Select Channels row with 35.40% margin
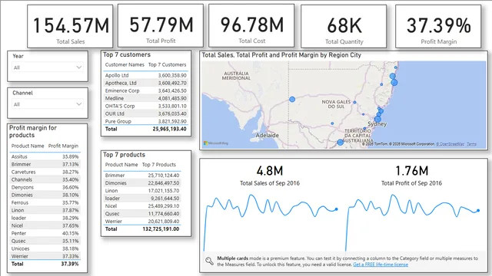This screenshot has width=492, height=276. 45,179
